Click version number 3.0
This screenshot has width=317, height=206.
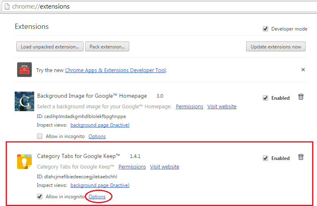pos(160,96)
